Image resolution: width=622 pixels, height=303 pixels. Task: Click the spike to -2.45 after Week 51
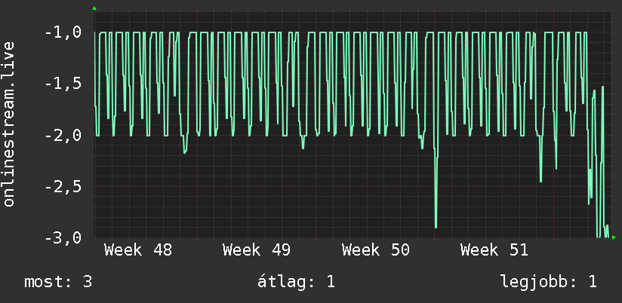pyautogui.click(x=540, y=180)
